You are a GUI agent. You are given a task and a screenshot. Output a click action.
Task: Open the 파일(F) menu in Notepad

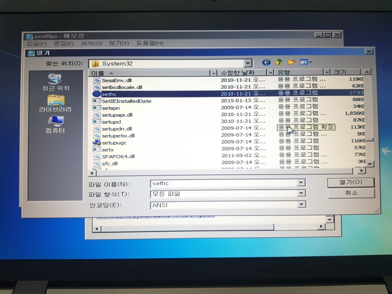click(x=37, y=44)
